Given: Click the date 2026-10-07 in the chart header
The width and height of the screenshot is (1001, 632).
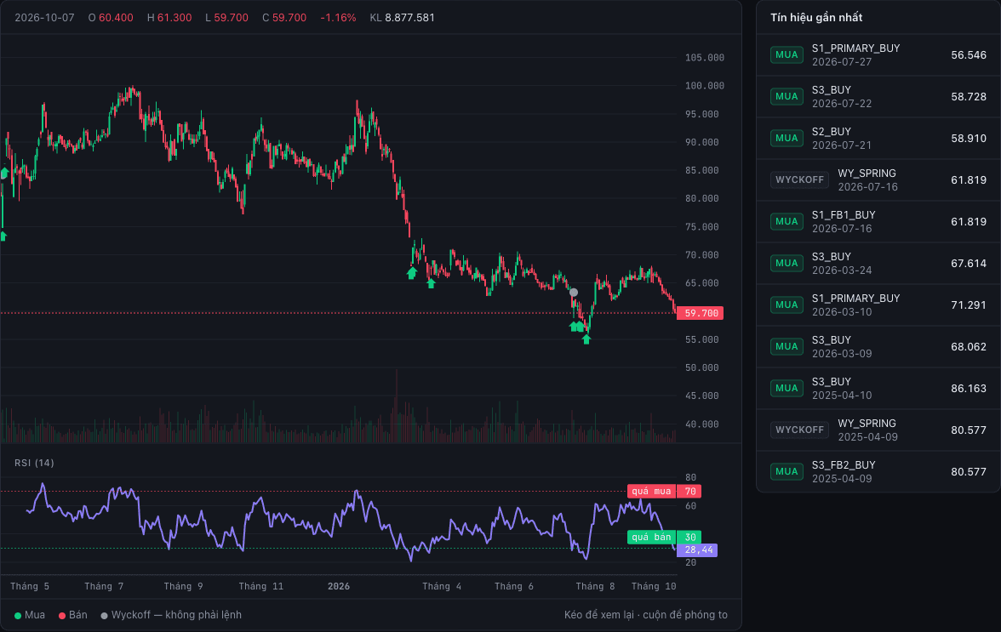Looking at the screenshot, I should [44, 18].
